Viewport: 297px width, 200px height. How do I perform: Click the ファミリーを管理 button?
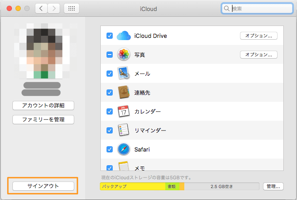click(43, 119)
